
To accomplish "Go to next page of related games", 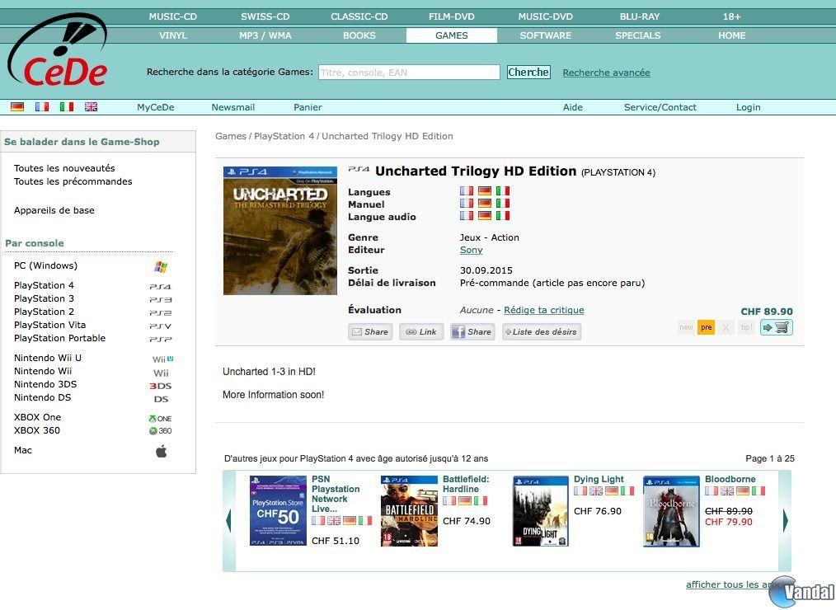I will point(785,520).
